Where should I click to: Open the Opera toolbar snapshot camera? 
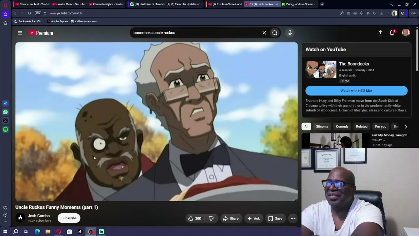(355, 13)
